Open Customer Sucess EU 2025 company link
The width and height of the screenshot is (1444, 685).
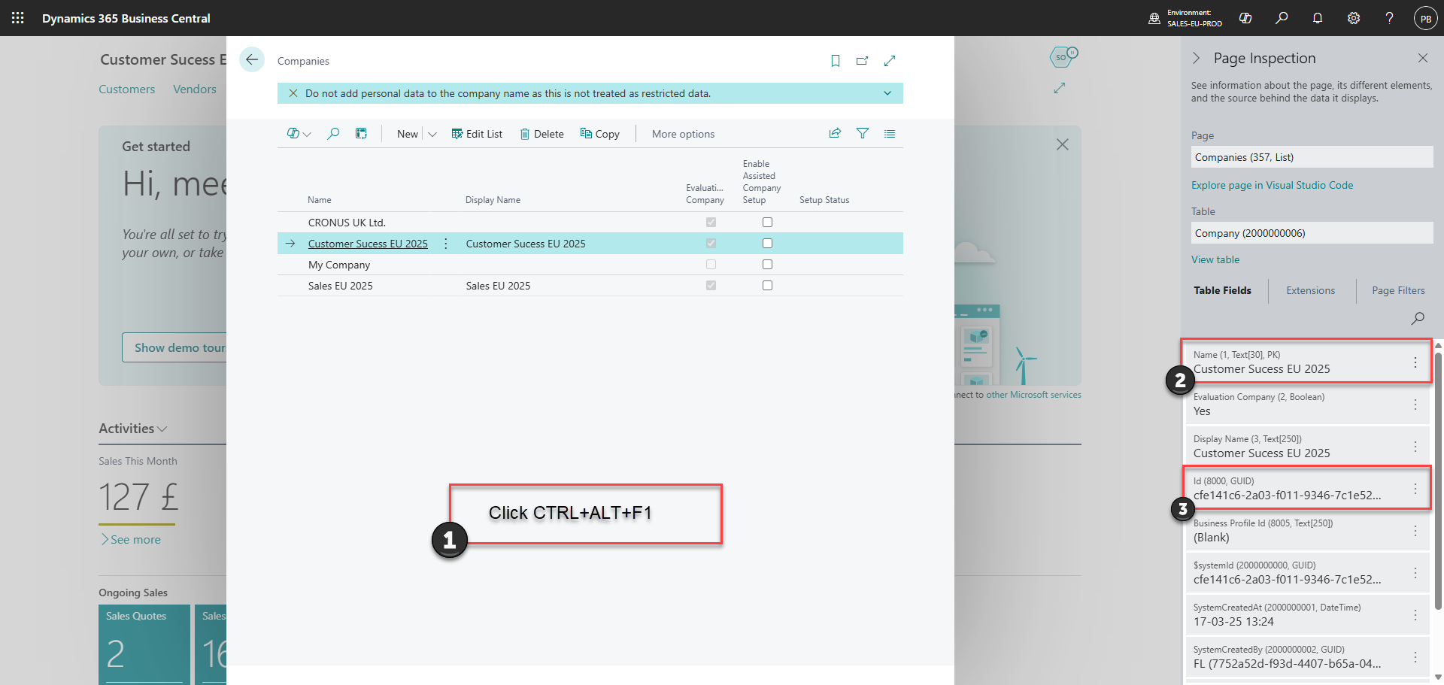(x=368, y=244)
